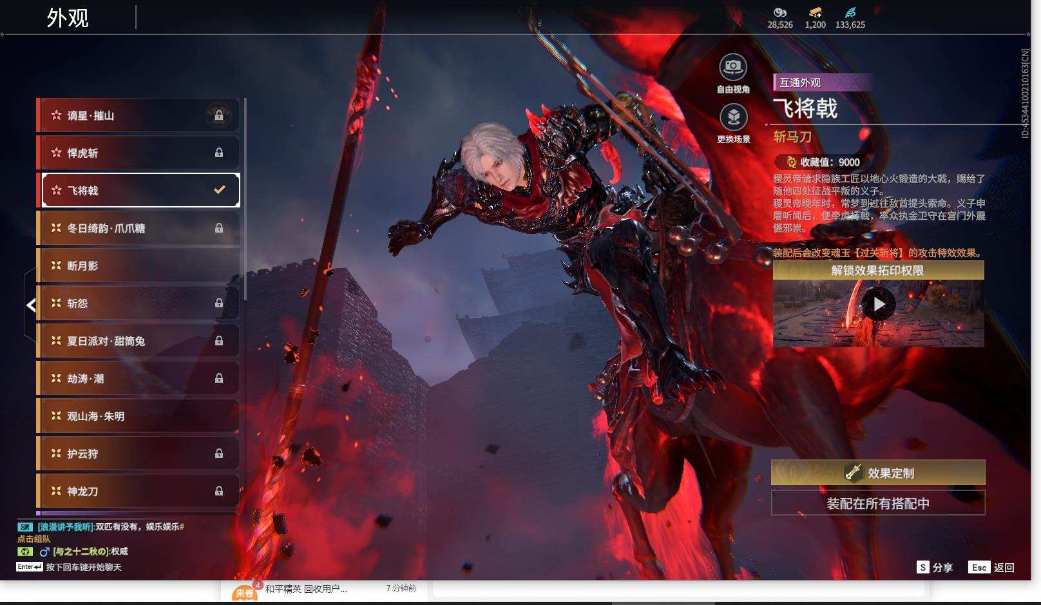Viewport: 1041px width, 605px height.
Task: Click the lock icon on 劫涛·潮
Action: click(219, 378)
